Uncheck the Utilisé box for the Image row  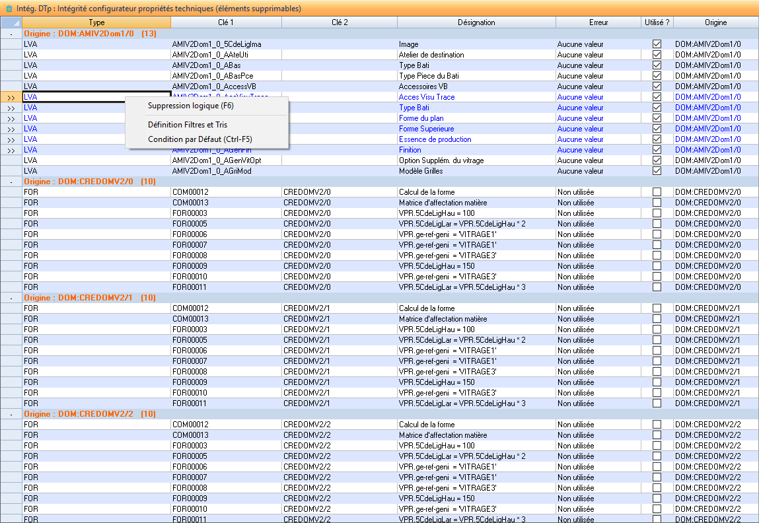pos(657,44)
